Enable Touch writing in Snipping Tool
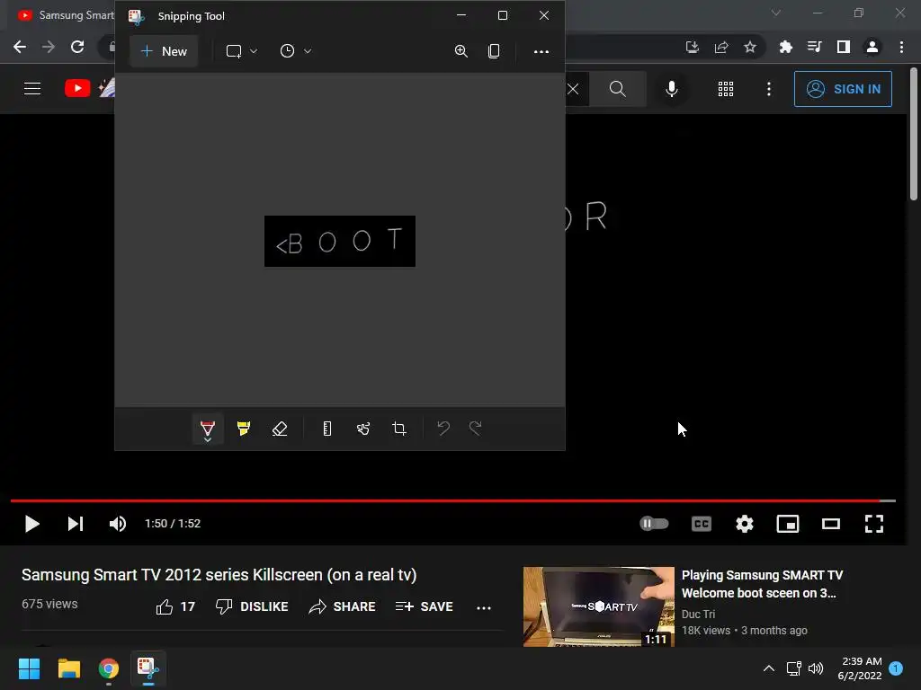This screenshot has height=690, width=921. (x=363, y=429)
